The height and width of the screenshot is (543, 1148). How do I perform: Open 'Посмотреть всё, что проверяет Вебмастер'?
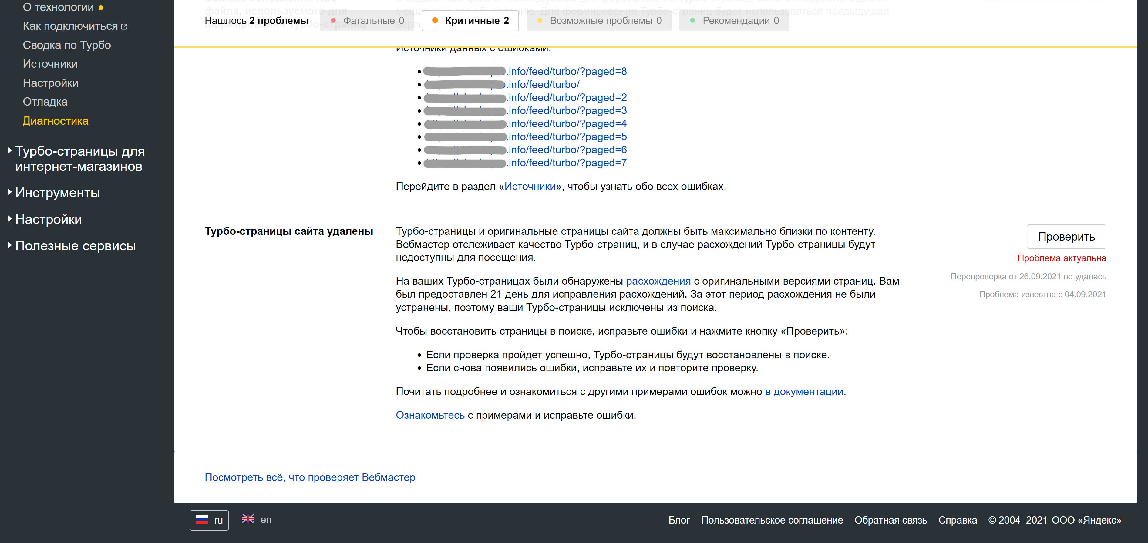[310, 477]
